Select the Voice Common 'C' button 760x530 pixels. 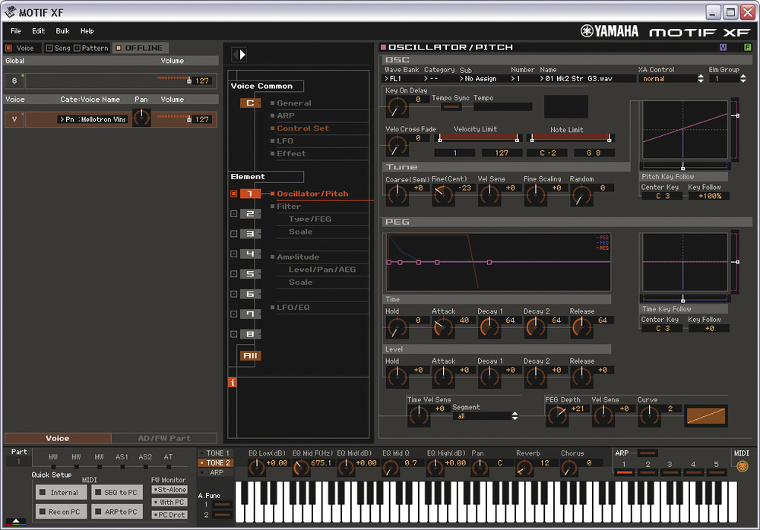250,103
